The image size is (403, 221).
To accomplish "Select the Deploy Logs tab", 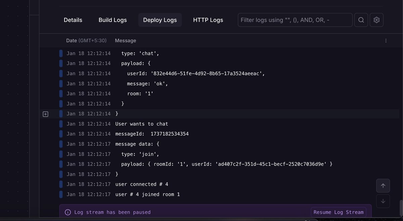I will point(160,20).
